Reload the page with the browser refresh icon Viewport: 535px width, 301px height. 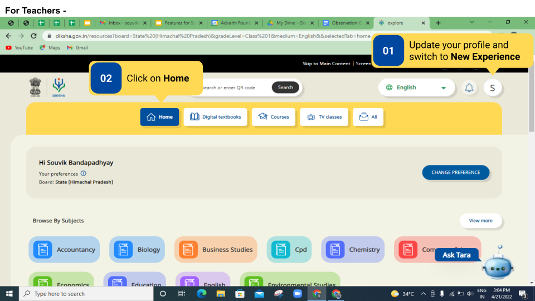point(33,36)
